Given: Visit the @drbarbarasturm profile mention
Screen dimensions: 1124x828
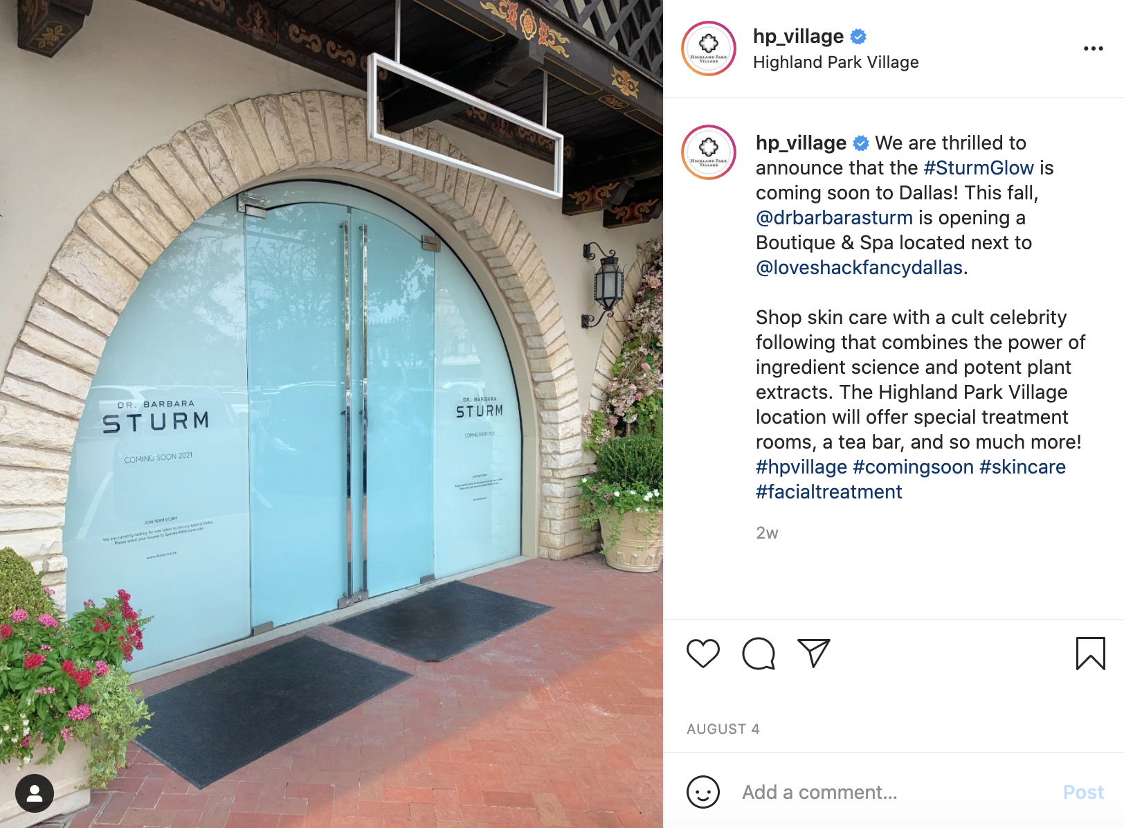Looking at the screenshot, I should (x=834, y=217).
